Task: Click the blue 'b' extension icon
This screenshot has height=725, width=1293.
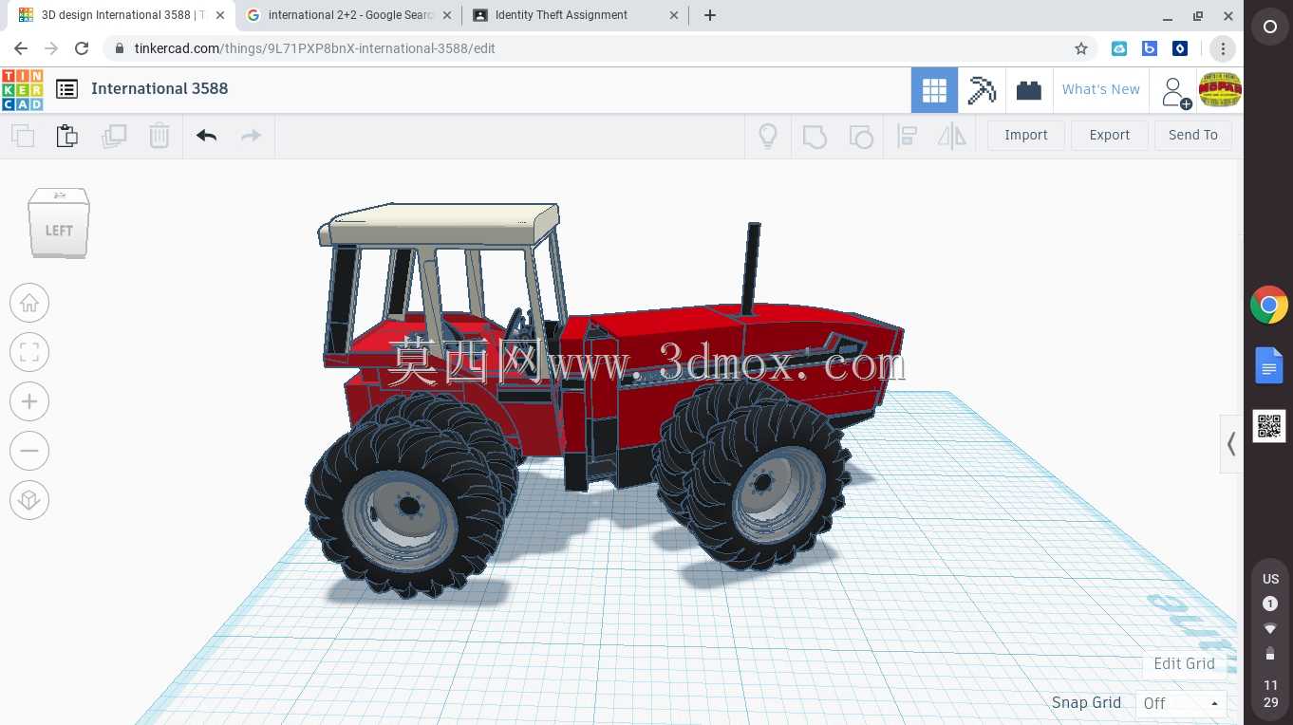Action: (1150, 48)
